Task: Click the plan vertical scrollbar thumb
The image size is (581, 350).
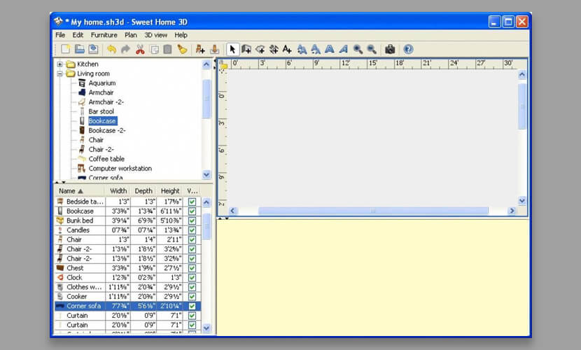Action: pos(522,106)
